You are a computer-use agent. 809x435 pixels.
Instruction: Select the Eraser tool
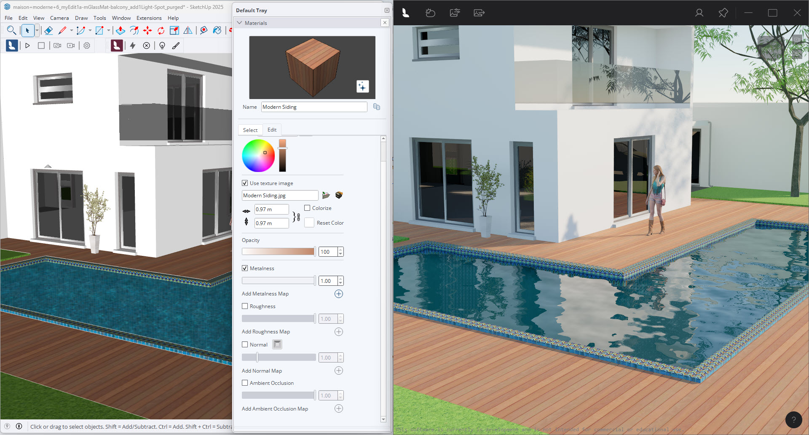pyautogui.click(x=48, y=30)
